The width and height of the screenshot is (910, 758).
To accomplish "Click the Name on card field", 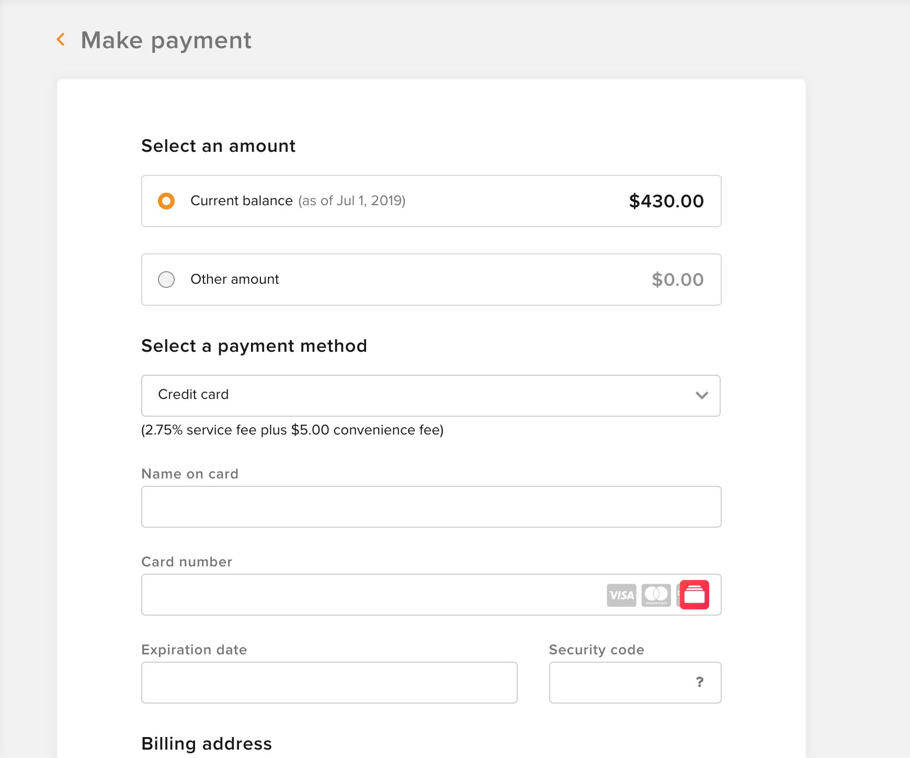I will pos(431,507).
